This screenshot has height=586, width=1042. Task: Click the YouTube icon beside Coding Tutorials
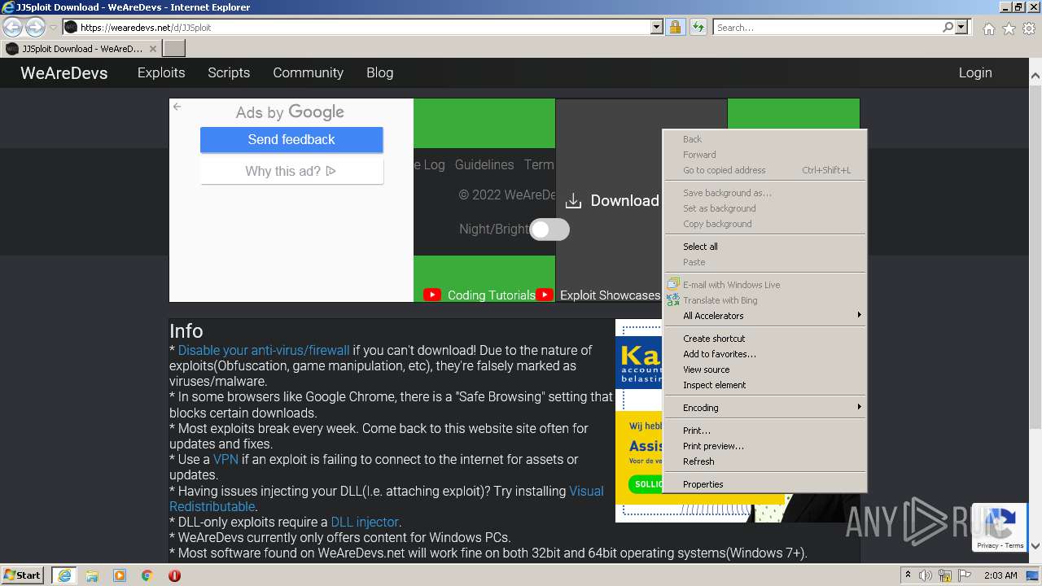(x=432, y=295)
